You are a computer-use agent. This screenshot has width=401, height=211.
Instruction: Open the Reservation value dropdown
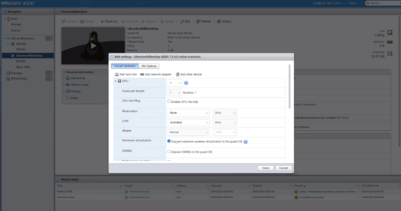(x=188, y=113)
